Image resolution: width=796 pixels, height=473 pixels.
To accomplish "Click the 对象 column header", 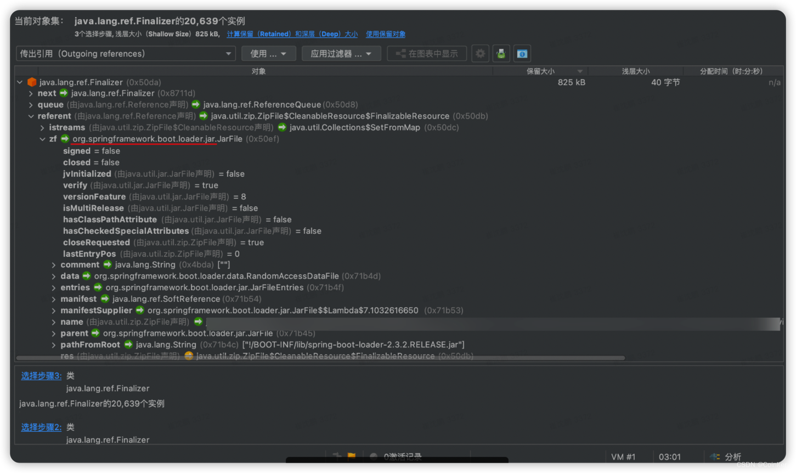I will 258,71.
